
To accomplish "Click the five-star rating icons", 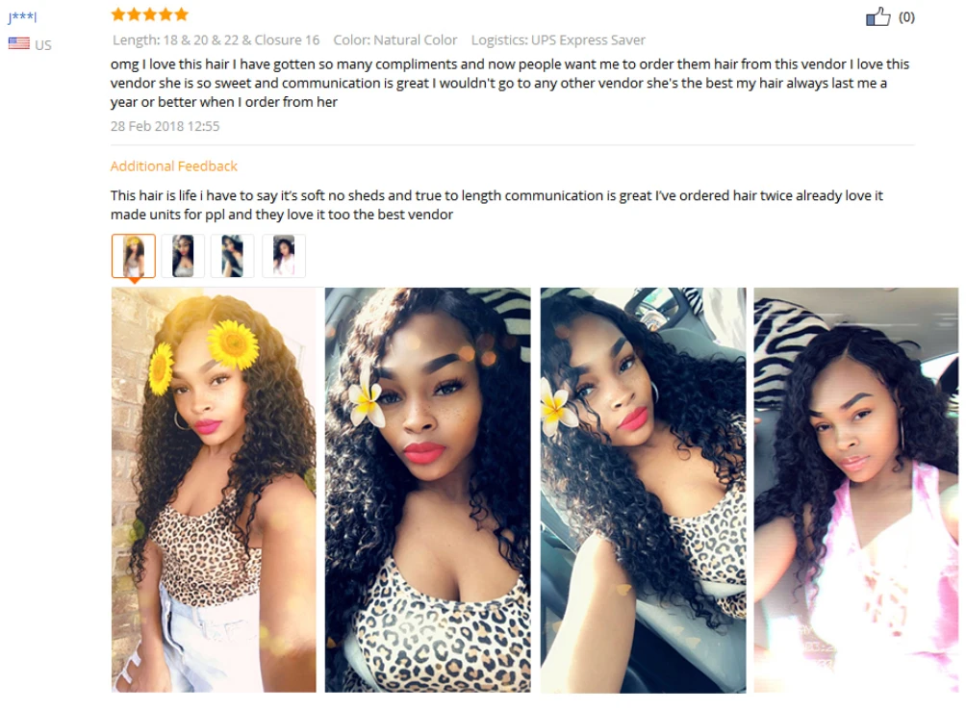I will point(150,14).
